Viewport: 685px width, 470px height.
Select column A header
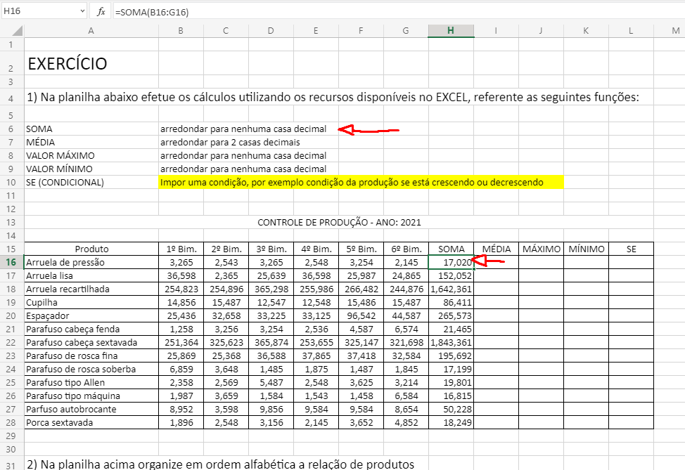point(91,30)
